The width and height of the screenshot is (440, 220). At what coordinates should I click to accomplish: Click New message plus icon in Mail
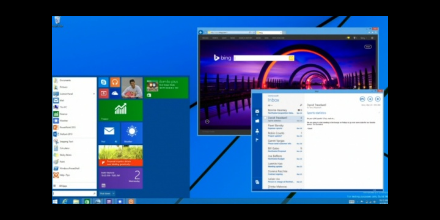(x=370, y=99)
